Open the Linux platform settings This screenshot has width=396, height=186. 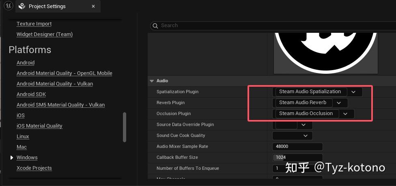click(x=23, y=137)
